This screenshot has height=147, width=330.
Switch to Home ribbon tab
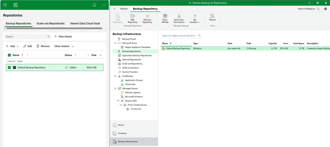[x=124, y=9]
